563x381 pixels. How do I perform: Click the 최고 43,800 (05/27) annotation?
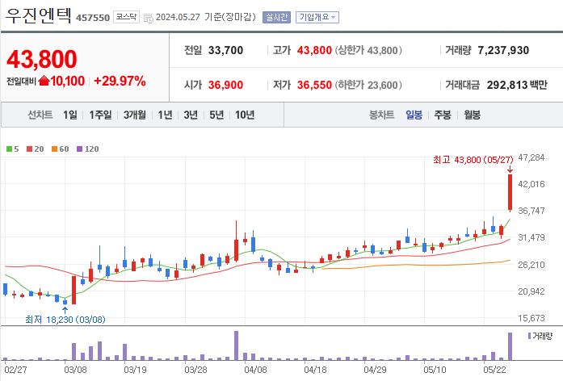tap(473, 160)
